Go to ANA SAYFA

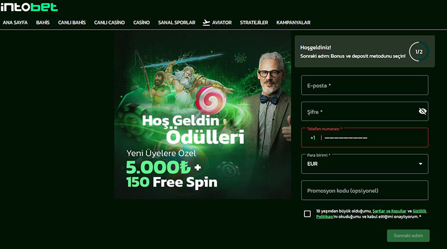[x=15, y=22]
